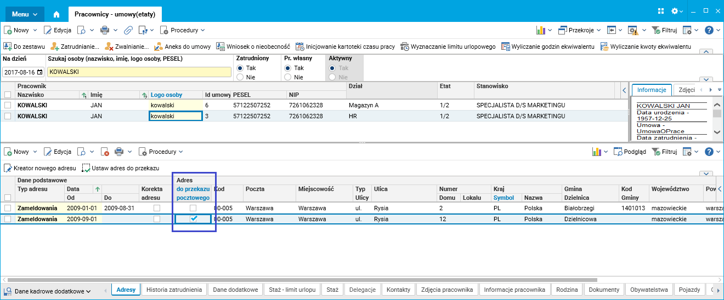This screenshot has height=300, width=724.
Task: Click the red delete icon in address toolbar
Action: pos(105,152)
